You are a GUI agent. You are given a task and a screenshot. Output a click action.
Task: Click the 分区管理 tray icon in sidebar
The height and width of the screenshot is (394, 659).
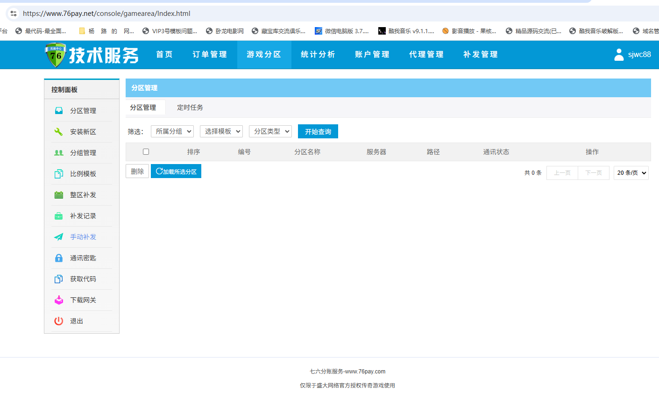tap(59, 111)
